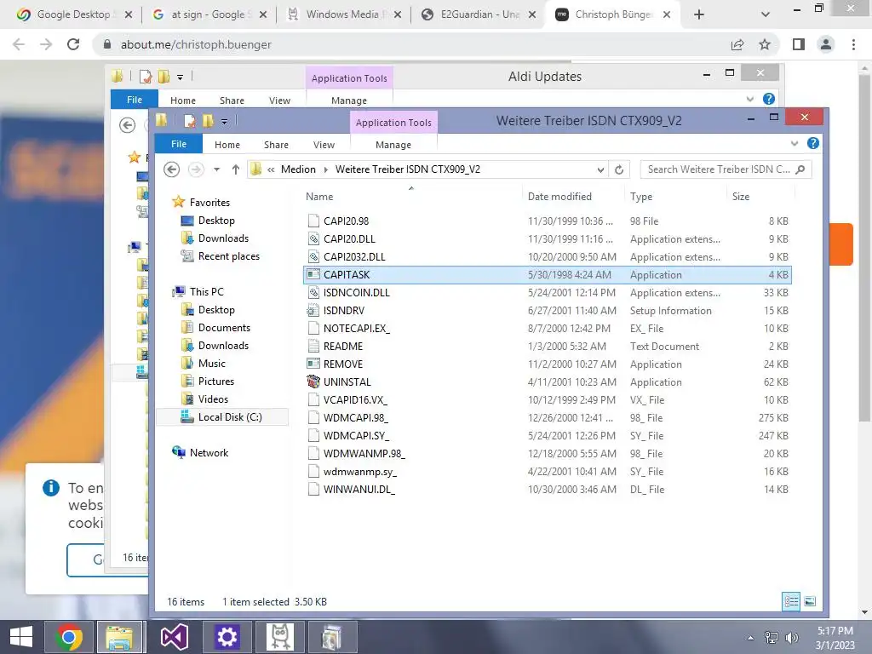Select Network in navigation pane
The image size is (872, 654).
pyautogui.click(x=209, y=453)
